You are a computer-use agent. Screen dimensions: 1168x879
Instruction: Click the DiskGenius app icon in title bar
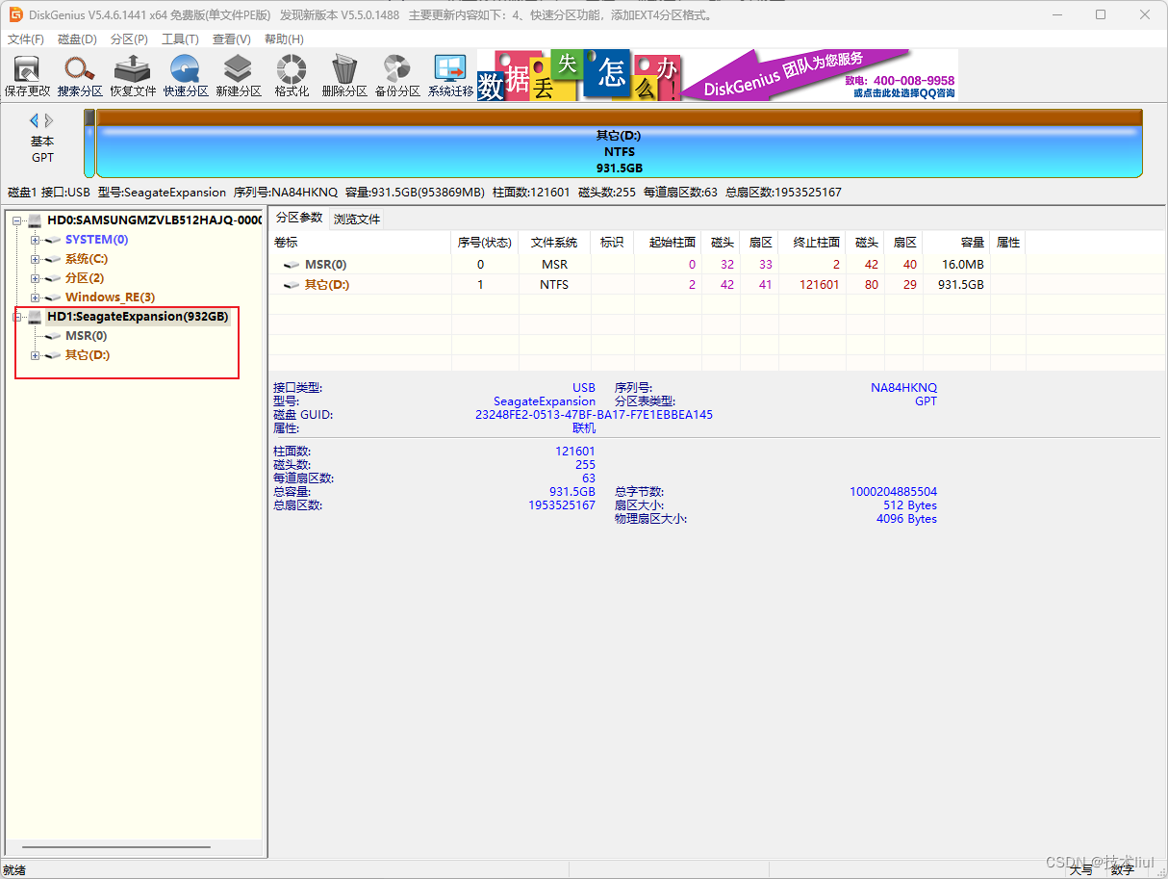pos(15,14)
